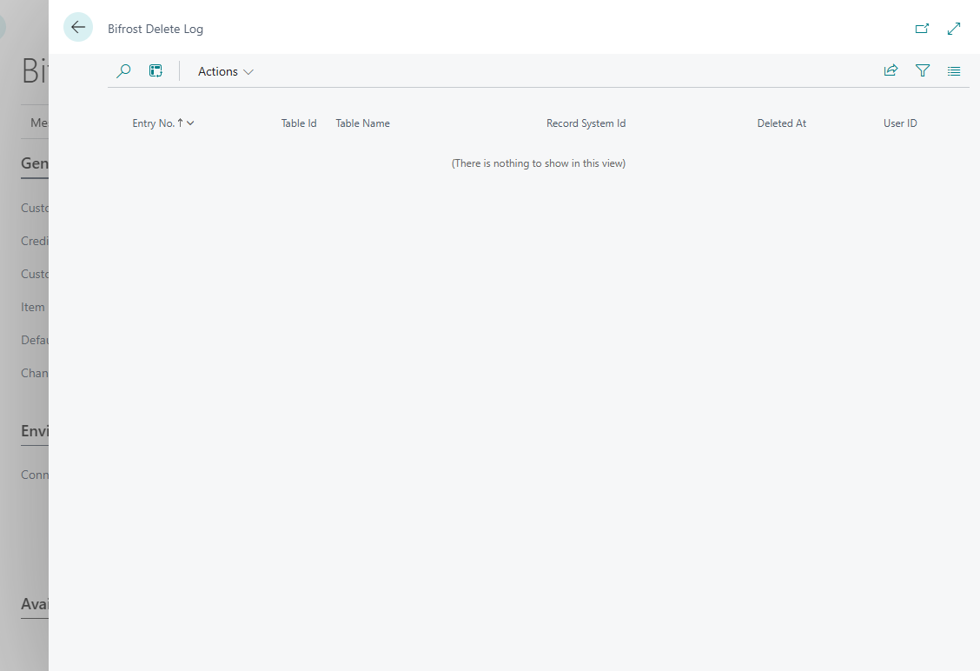
Task: Open the list view layout options icon
Action: [x=954, y=71]
